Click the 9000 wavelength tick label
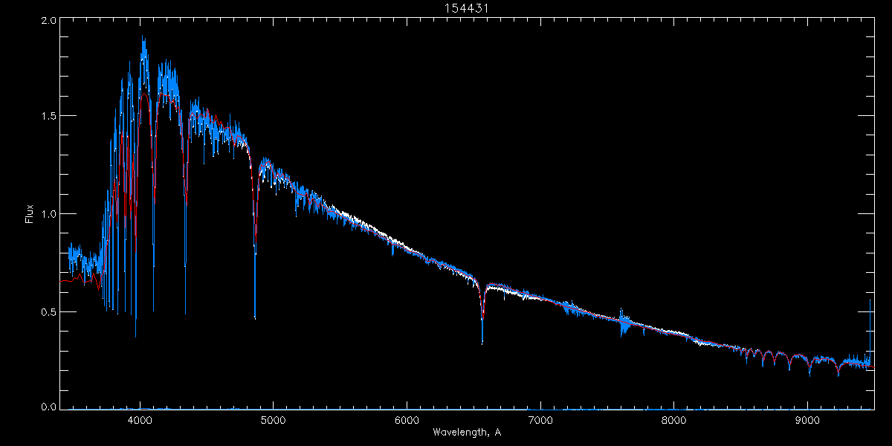This screenshot has width=892, height=446. coord(808,420)
